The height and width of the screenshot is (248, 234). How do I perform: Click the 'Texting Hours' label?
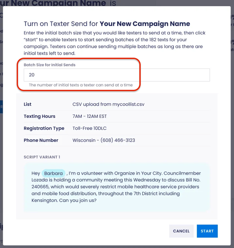[x=39, y=116]
